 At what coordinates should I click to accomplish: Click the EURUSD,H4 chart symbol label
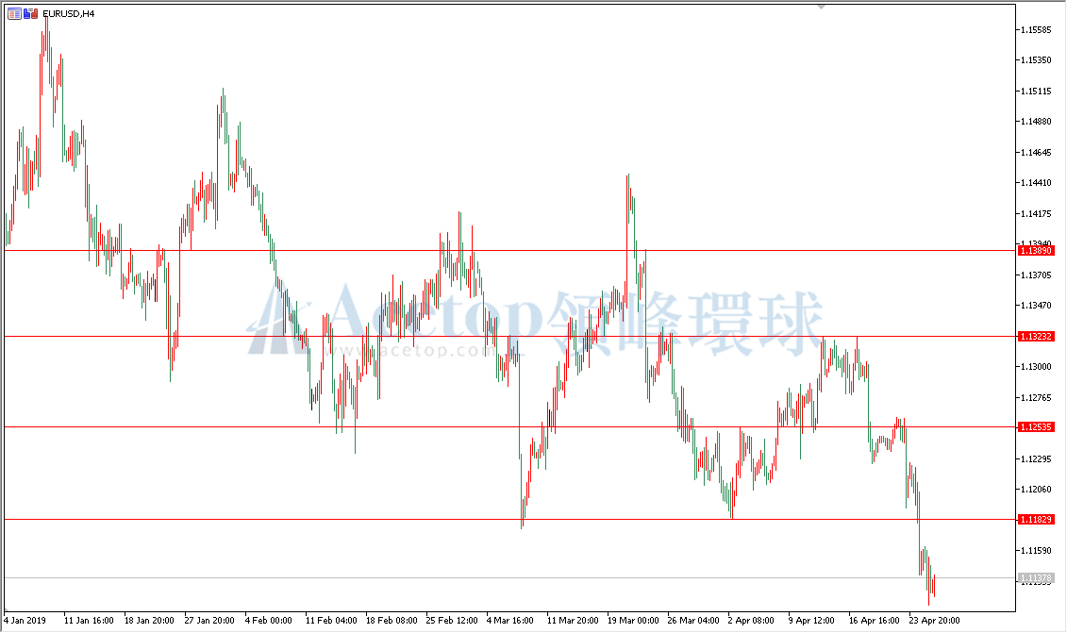[69, 13]
